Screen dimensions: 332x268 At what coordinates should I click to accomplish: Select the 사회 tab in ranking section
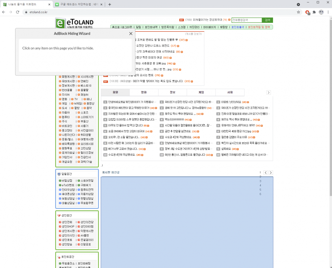pyautogui.click(x=230, y=92)
